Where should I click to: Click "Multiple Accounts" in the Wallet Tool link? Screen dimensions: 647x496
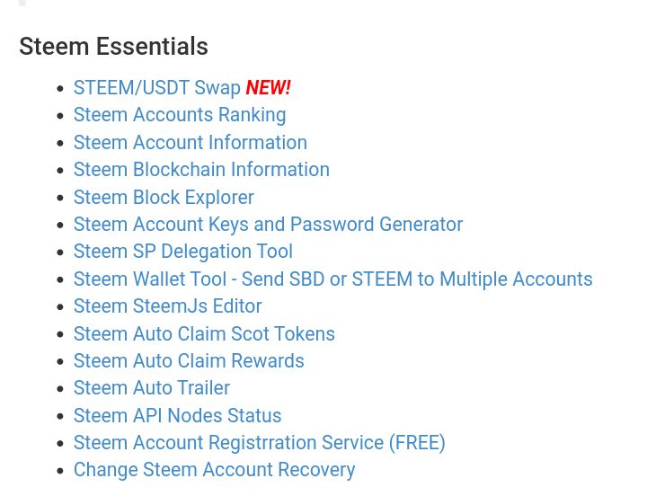(x=516, y=279)
